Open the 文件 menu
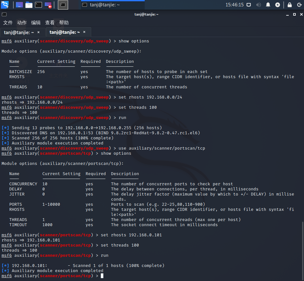The height and width of the screenshot is (281, 304). [x=8, y=23]
